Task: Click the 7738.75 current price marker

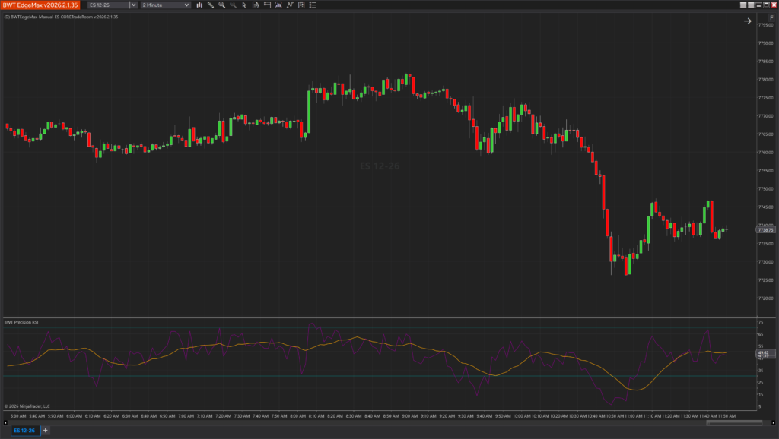Action: 765,229
